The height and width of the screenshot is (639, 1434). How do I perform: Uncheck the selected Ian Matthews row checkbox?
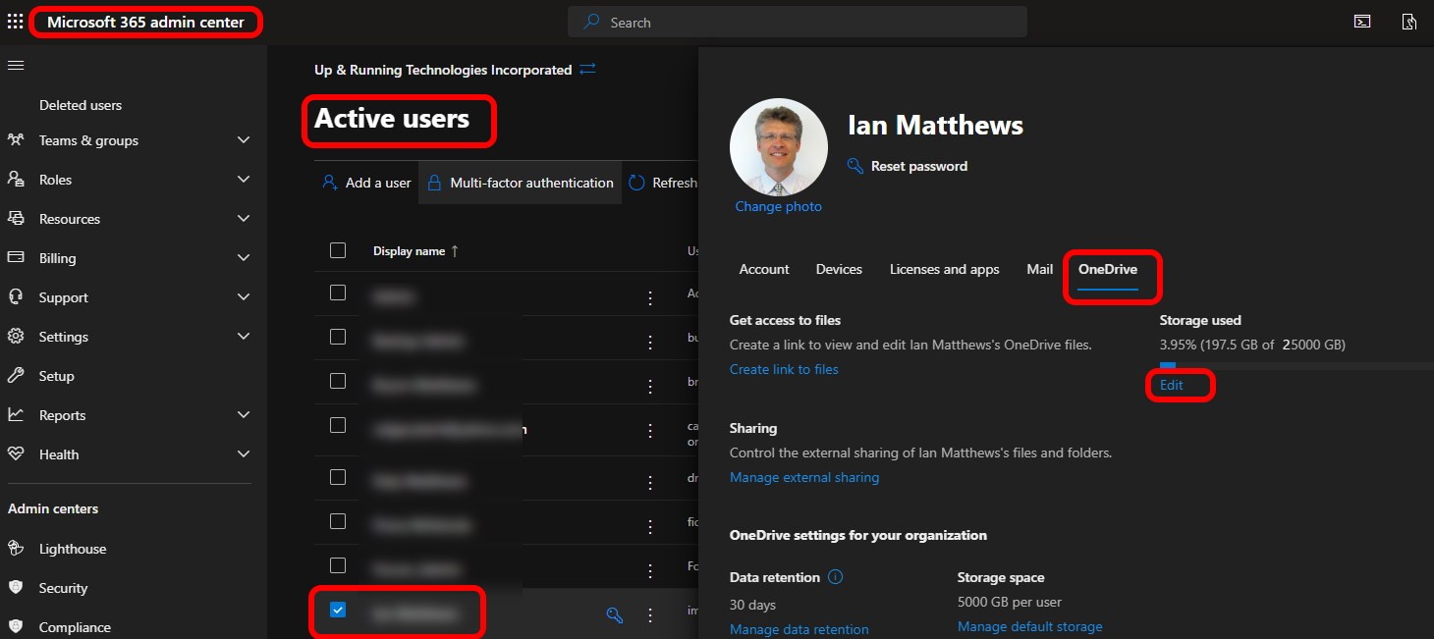click(x=338, y=611)
